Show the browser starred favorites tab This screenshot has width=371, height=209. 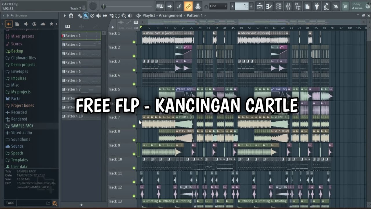click(x=52, y=24)
